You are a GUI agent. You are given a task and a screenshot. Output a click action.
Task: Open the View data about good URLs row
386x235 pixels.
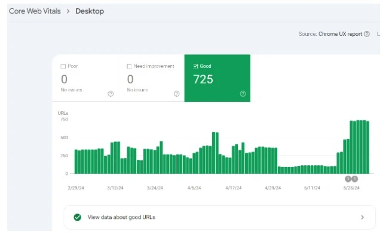click(x=219, y=217)
